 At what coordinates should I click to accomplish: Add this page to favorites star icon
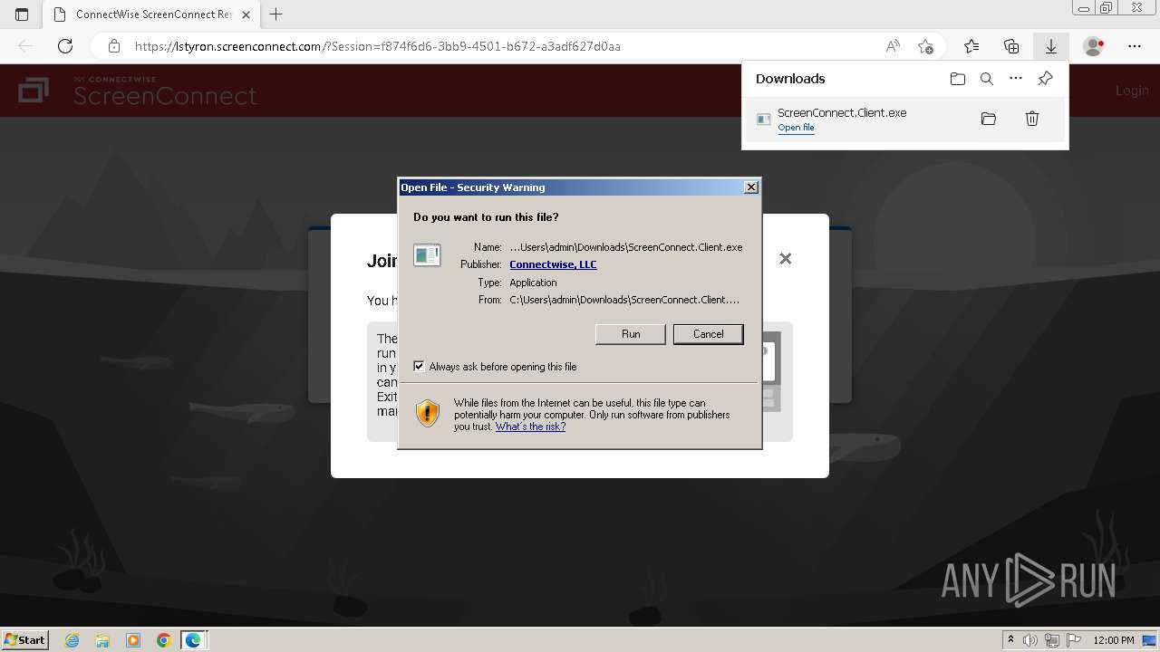coord(925,46)
